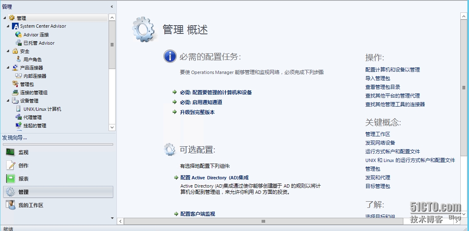Click green arrow beside 启用通知通道

(x=175, y=102)
